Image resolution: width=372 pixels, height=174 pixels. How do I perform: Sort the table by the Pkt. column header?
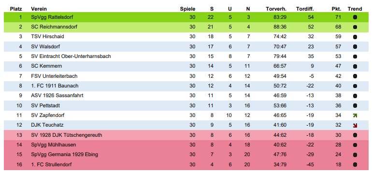tap(336, 9)
